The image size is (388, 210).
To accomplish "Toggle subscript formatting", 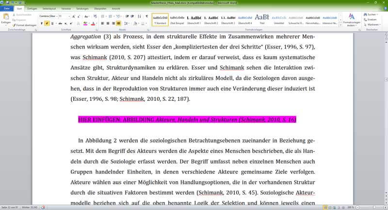I will click(65, 23).
